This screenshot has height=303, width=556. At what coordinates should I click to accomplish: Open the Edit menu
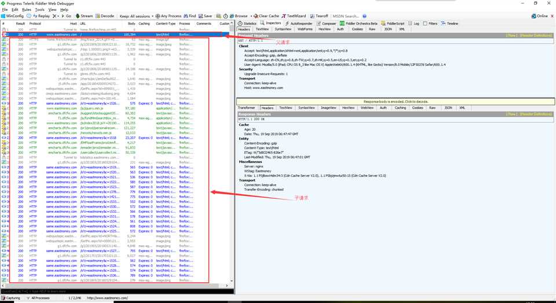pos(14,10)
